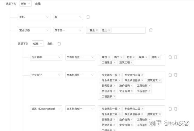Copy the 企业简介 condition row
This screenshot has width=194, height=131.
tap(176, 75)
